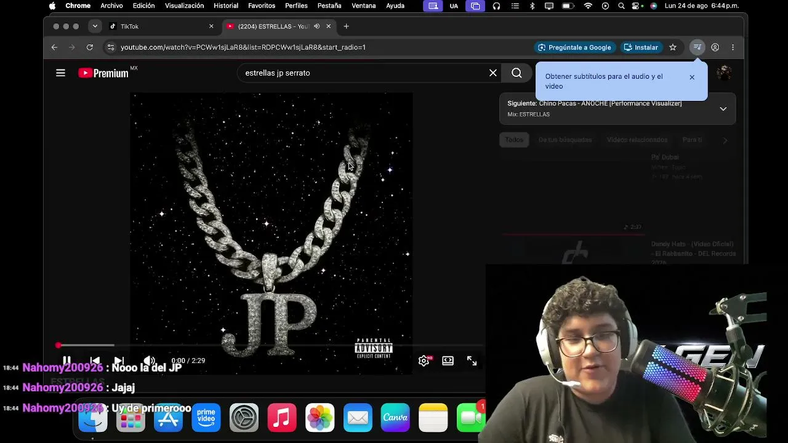Open the Apple menu
The width and height of the screenshot is (788, 443).
click(x=52, y=6)
